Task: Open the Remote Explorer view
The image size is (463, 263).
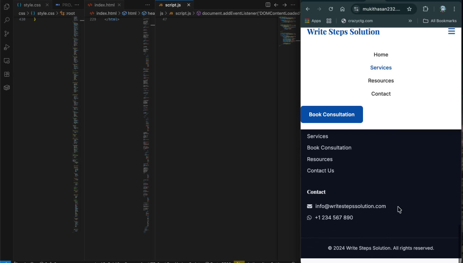Action: (6, 61)
